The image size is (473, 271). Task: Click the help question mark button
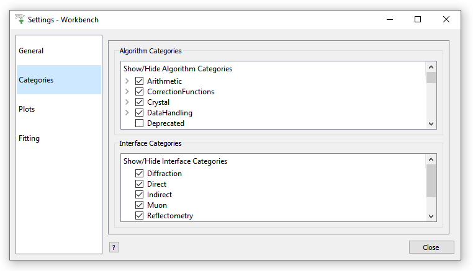[114, 247]
